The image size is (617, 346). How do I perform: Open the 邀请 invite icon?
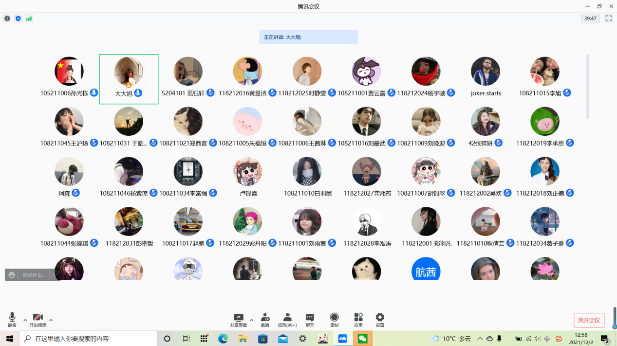point(265,319)
